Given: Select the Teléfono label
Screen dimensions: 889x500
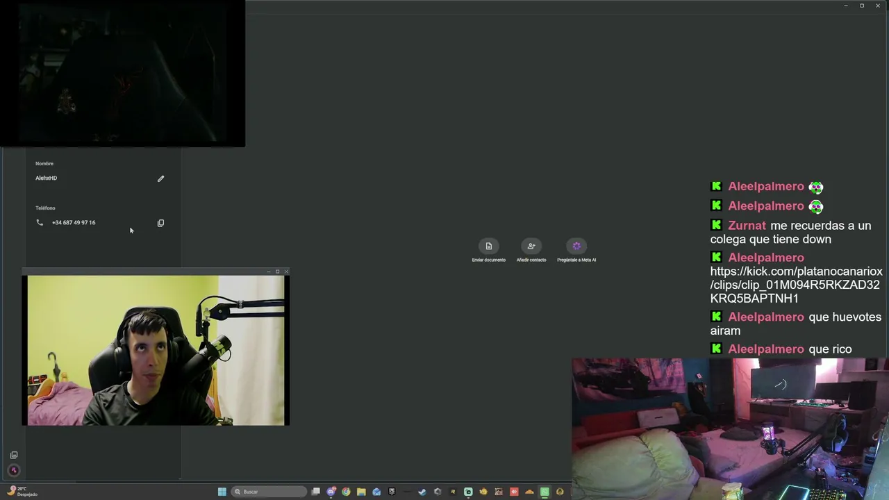Looking at the screenshot, I should click(x=45, y=208).
